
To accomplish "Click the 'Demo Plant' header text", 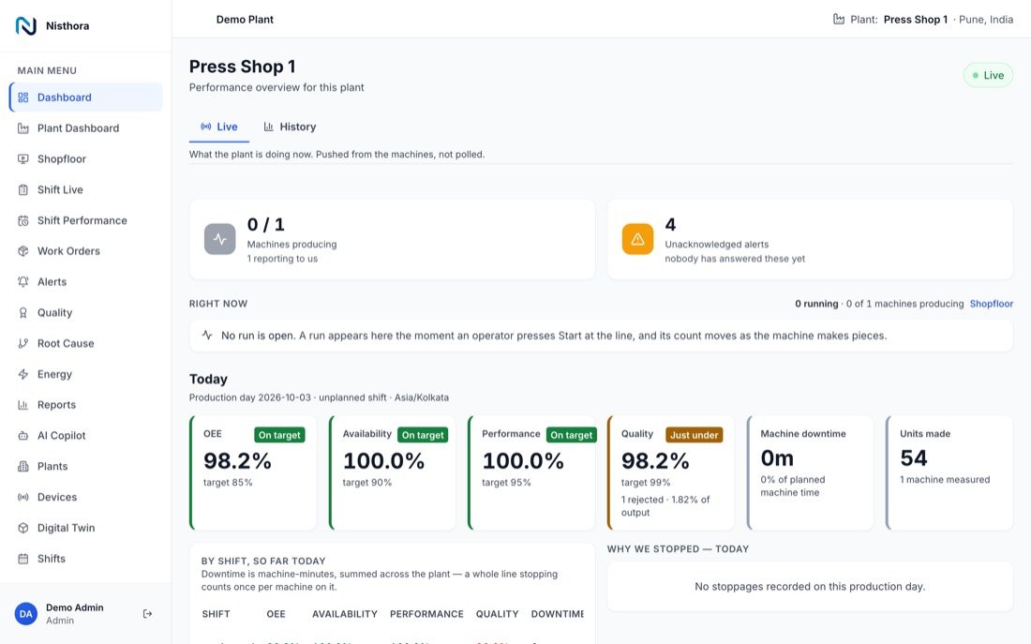I will click(x=245, y=20).
